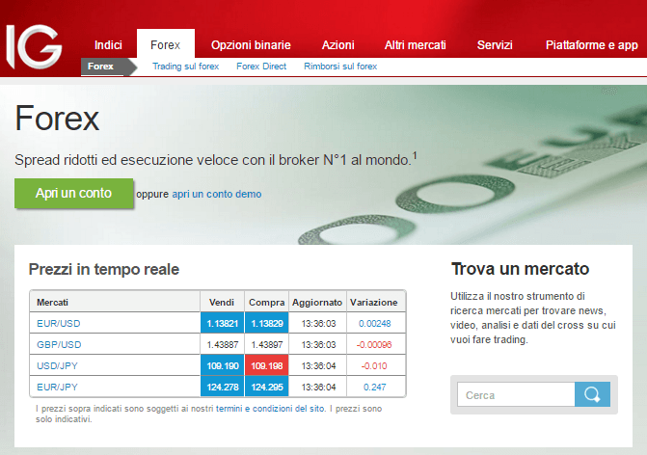Viewport: 647px width, 455px height.
Task: Open the Indici menu
Action: click(x=108, y=45)
